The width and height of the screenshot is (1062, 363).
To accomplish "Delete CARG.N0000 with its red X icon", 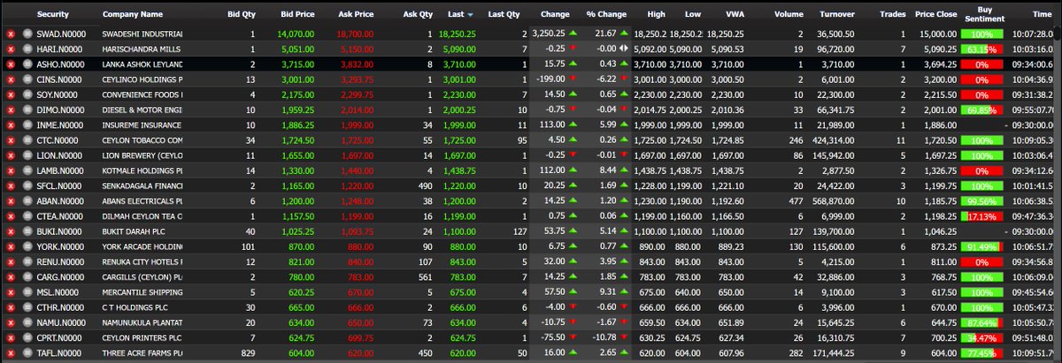I will coord(11,278).
